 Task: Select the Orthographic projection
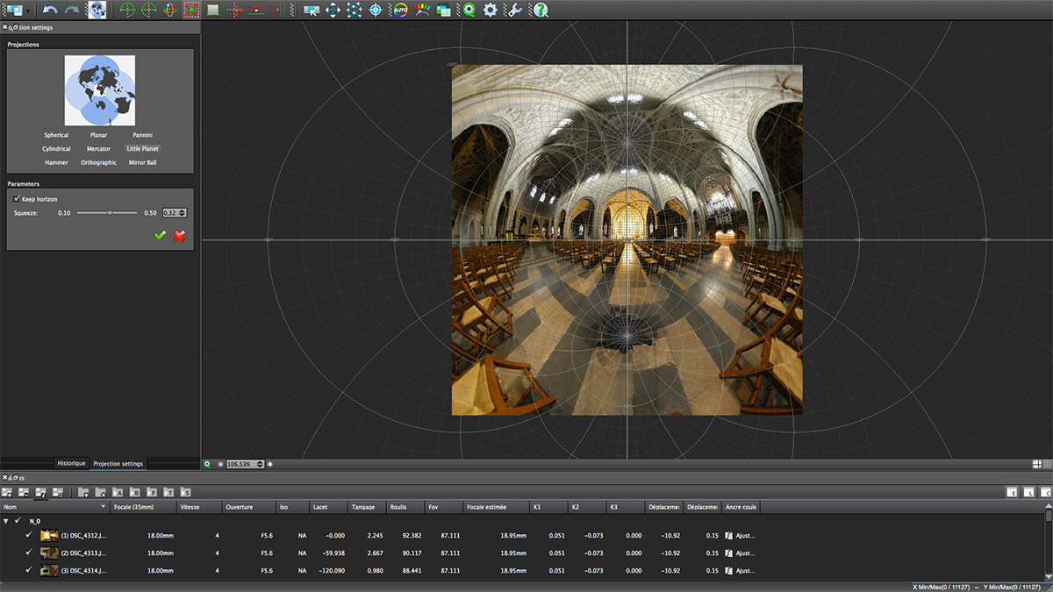[99, 162]
